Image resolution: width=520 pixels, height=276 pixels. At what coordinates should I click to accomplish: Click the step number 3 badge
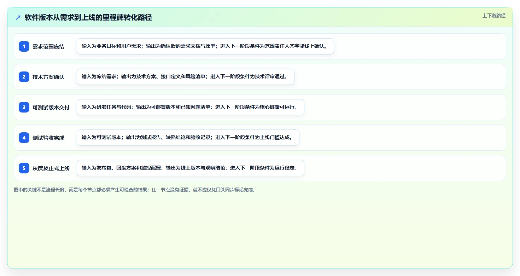[24, 107]
